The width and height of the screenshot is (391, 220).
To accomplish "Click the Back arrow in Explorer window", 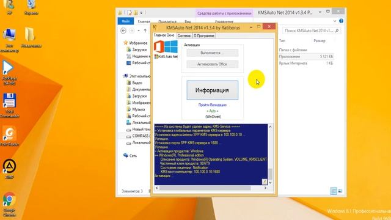I will pyautogui.click(x=123, y=31).
